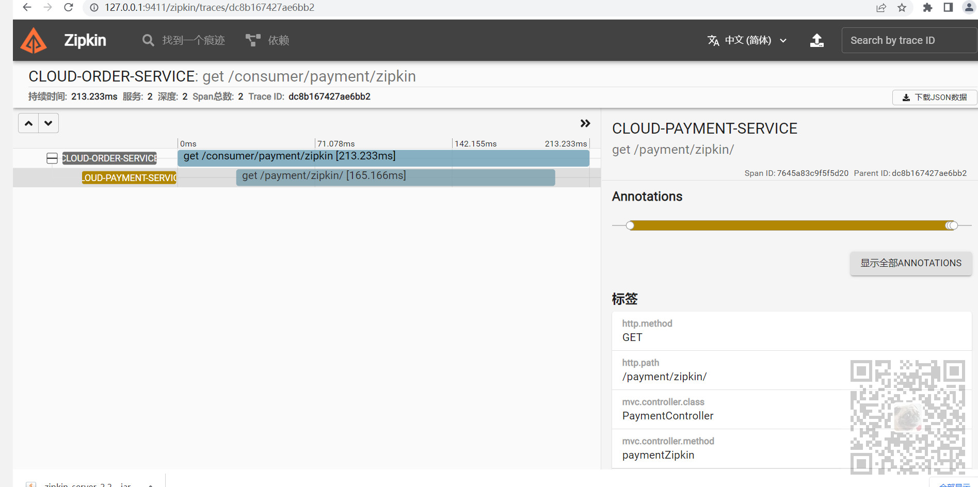Click the site information icon in address bar
Viewport: 978px width, 487px height.
point(94,8)
